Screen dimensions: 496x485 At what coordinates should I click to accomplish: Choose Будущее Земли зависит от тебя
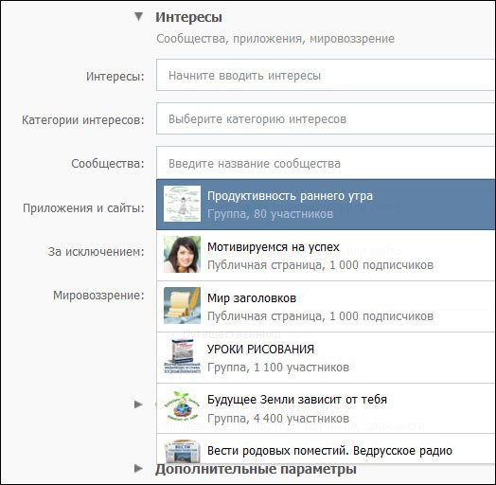pyautogui.click(x=326, y=408)
